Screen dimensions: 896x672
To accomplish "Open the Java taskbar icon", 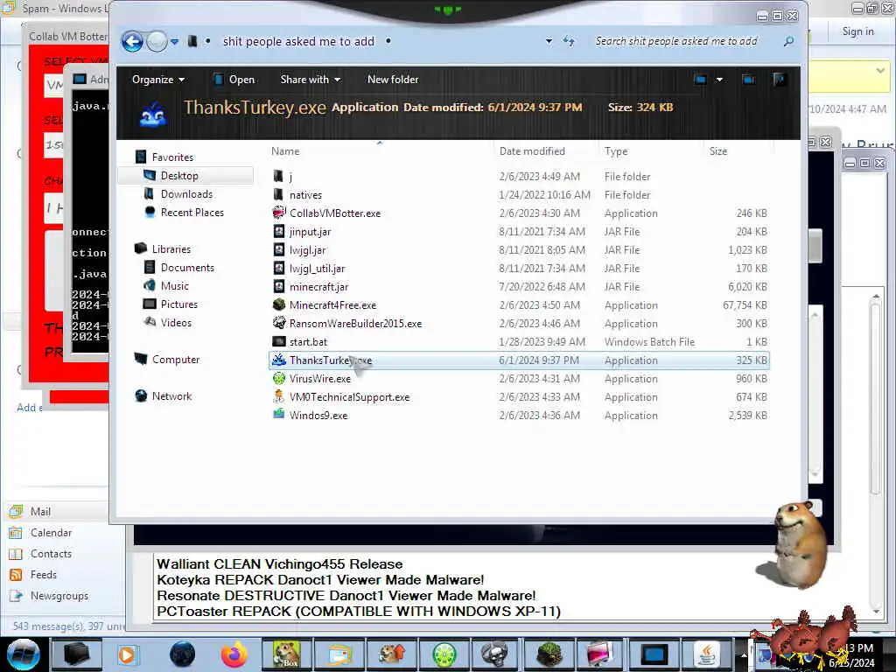I will (x=707, y=654).
